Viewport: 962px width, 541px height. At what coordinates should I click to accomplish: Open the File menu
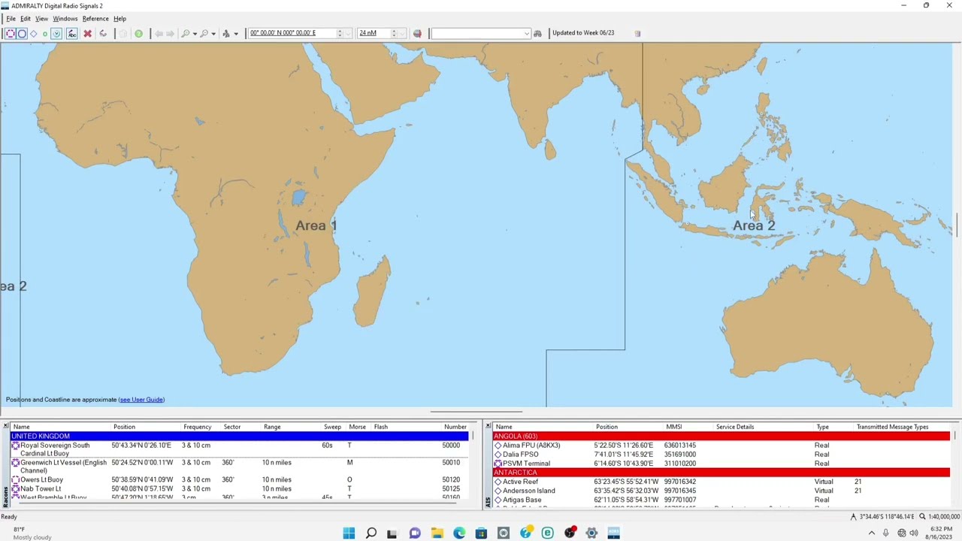tap(11, 19)
